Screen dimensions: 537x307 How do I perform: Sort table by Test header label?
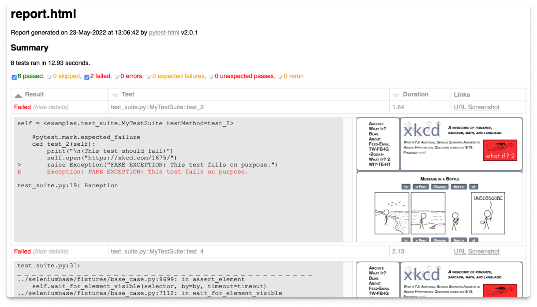(x=128, y=94)
